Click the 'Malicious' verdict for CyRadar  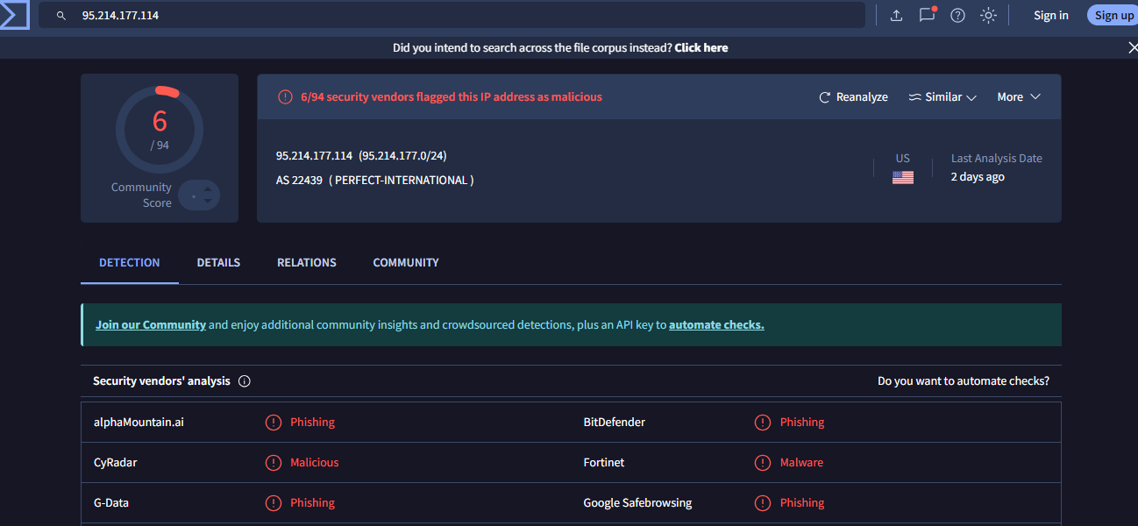point(314,463)
